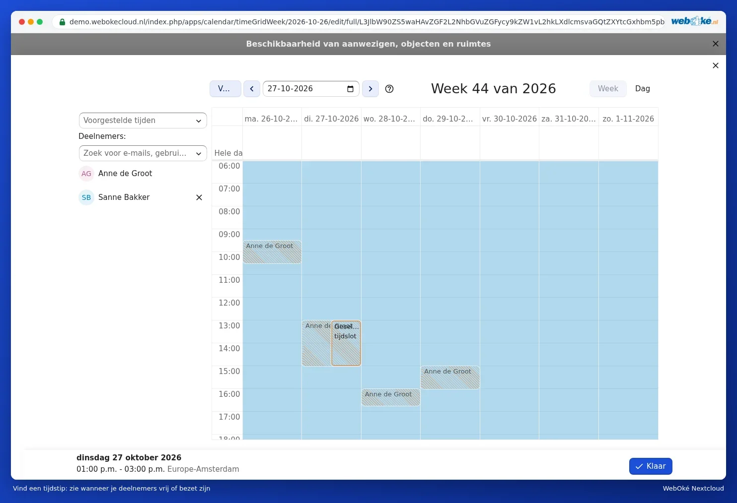Image resolution: width=737 pixels, height=503 pixels.
Task: Switch to Week view
Action: click(x=608, y=89)
